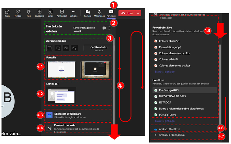
Task: Choose the Presentation_eGpf PowerPoint file
Action: click(172, 47)
